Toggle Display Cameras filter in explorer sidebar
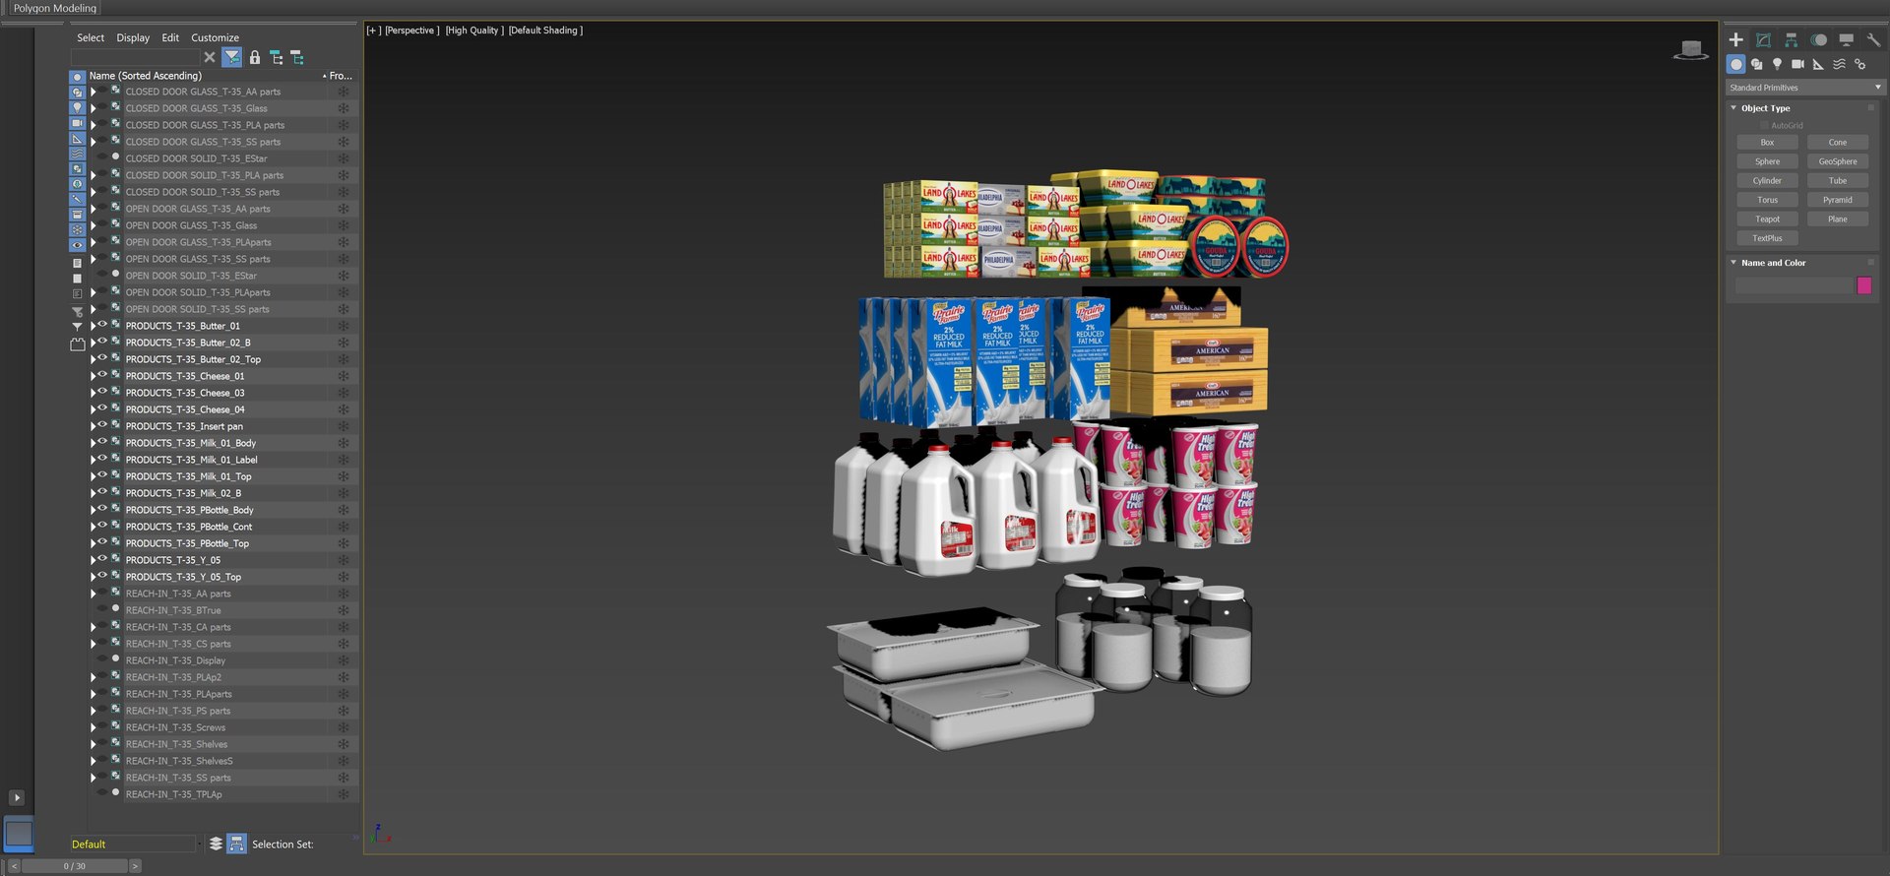 (x=78, y=124)
